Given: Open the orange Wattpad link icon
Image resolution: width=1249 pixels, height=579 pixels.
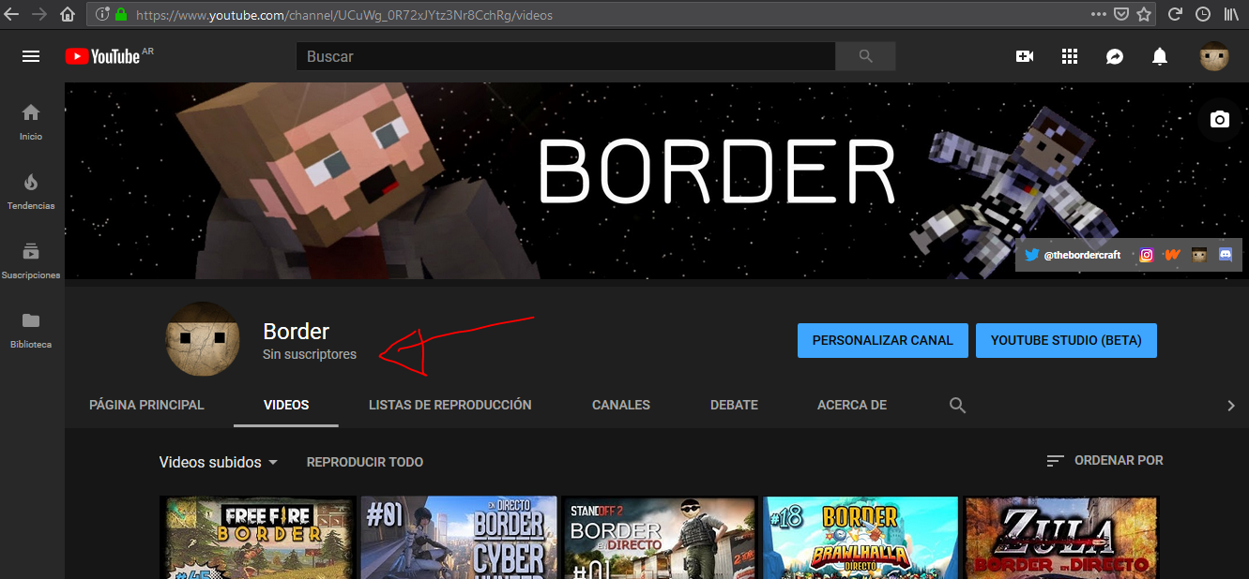Looking at the screenshot, I should 1172,255.
